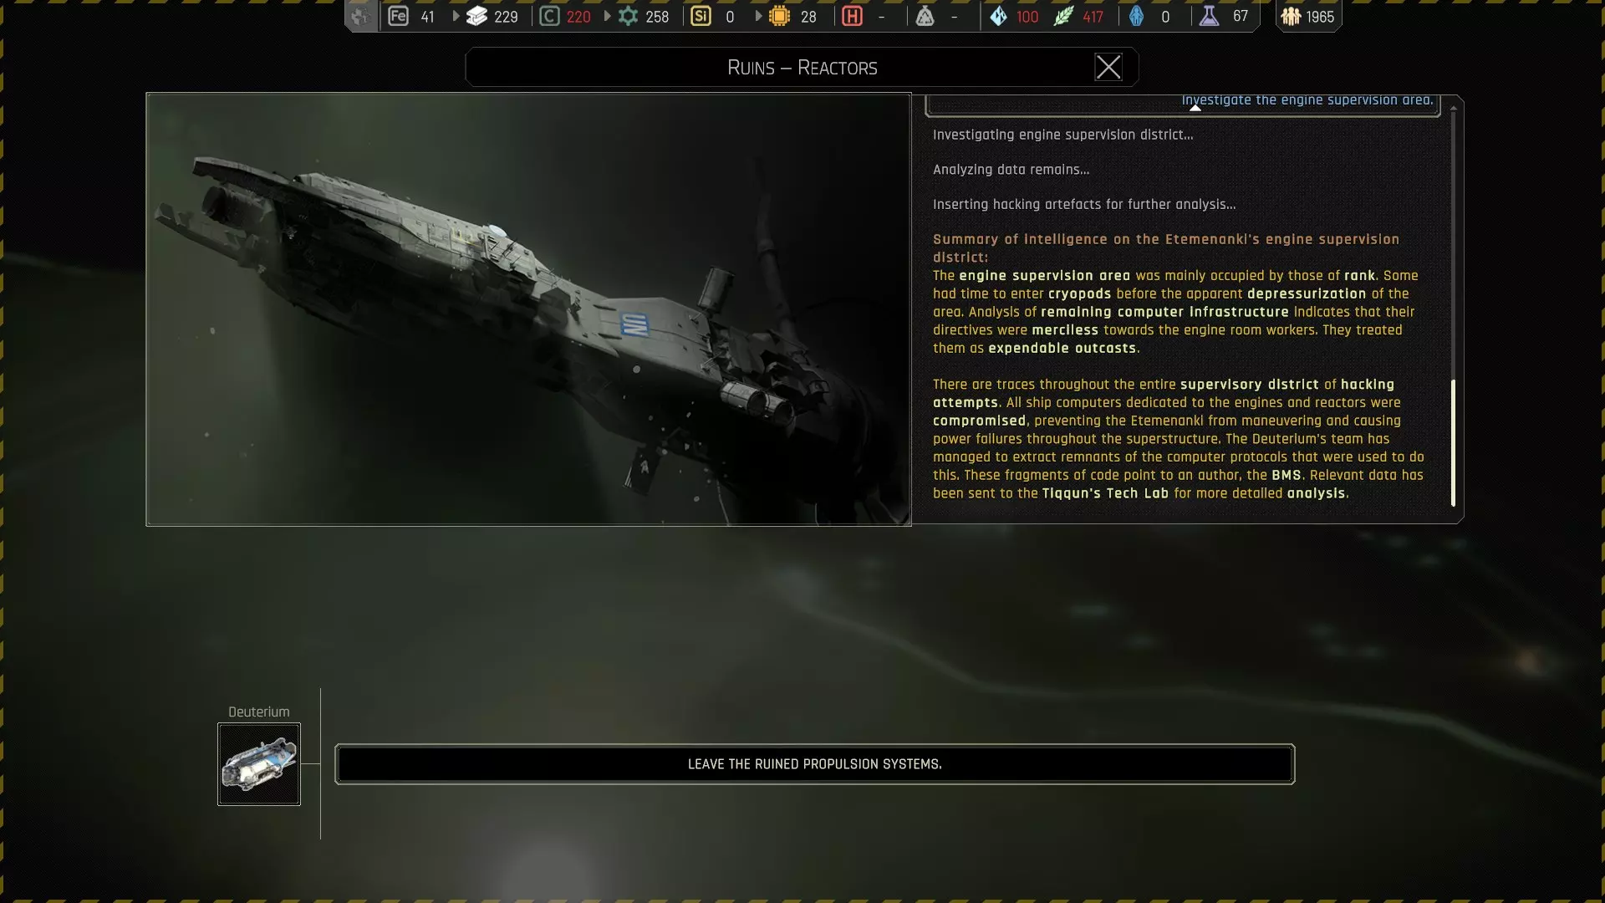This screenshot has width=1605, height=903.
Task: Click the water droplet resource icon
Action: [x=998, y=16]
